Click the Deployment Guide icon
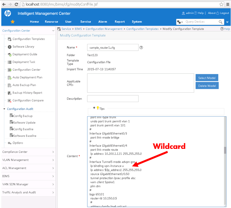231x208 pixels. coord(10,55)
